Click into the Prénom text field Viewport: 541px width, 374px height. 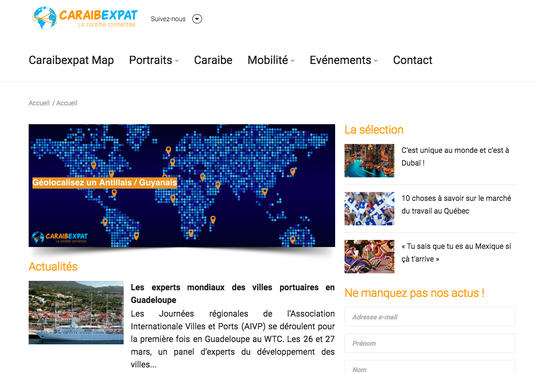430,343
